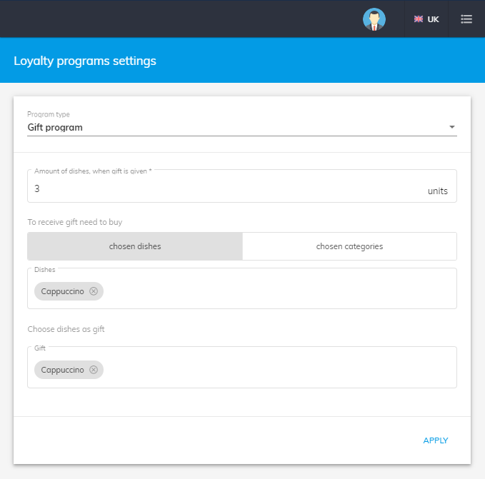The height and width of the screenshot is (479, 485).
Task: Expand the Program type dropdown arrow
Action: (451, 128)
